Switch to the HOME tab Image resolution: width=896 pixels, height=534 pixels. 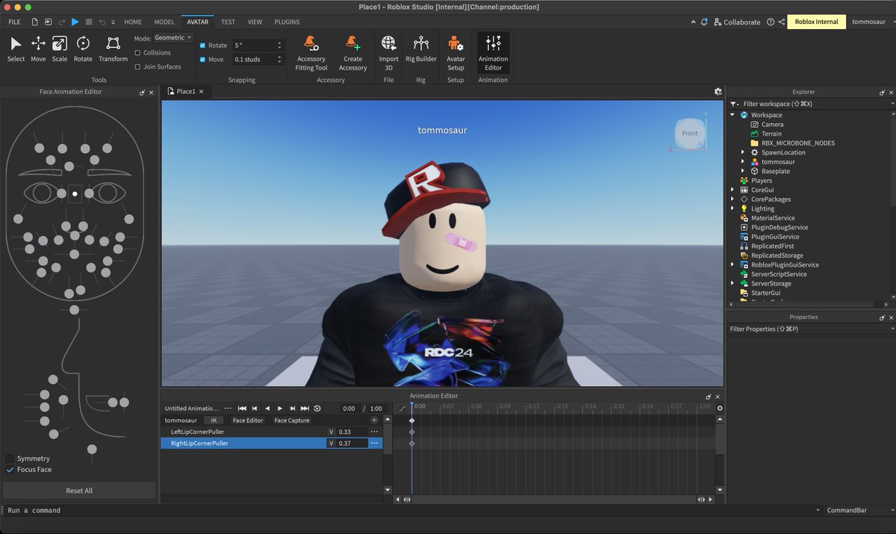(133, 22)
